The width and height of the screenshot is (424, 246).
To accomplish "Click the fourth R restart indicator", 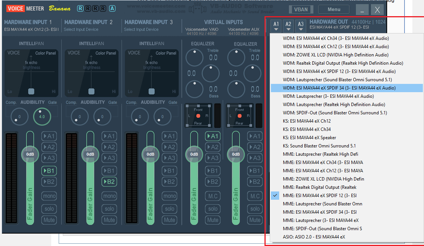I will tap(103, 8).
